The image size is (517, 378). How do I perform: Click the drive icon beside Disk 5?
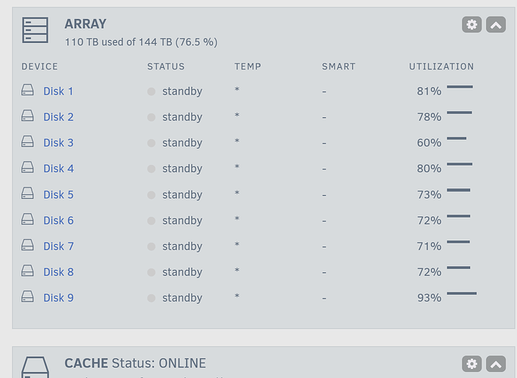[x=27, y=194]
